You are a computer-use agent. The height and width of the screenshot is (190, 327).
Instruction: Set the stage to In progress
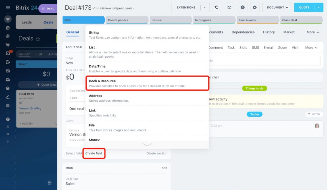(x=214, y=20)
